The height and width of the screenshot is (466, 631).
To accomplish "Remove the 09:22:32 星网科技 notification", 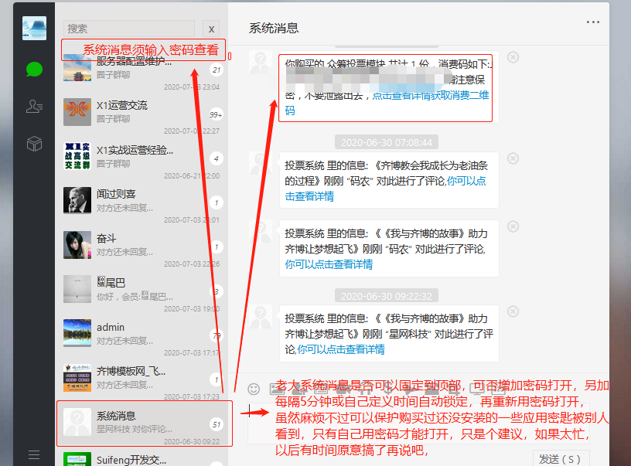I will [513, 312].
